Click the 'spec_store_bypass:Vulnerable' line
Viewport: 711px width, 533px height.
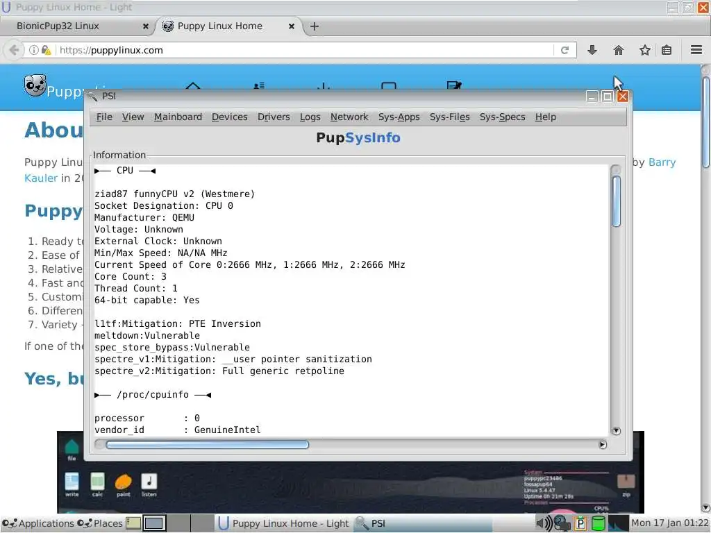[172, 347]
